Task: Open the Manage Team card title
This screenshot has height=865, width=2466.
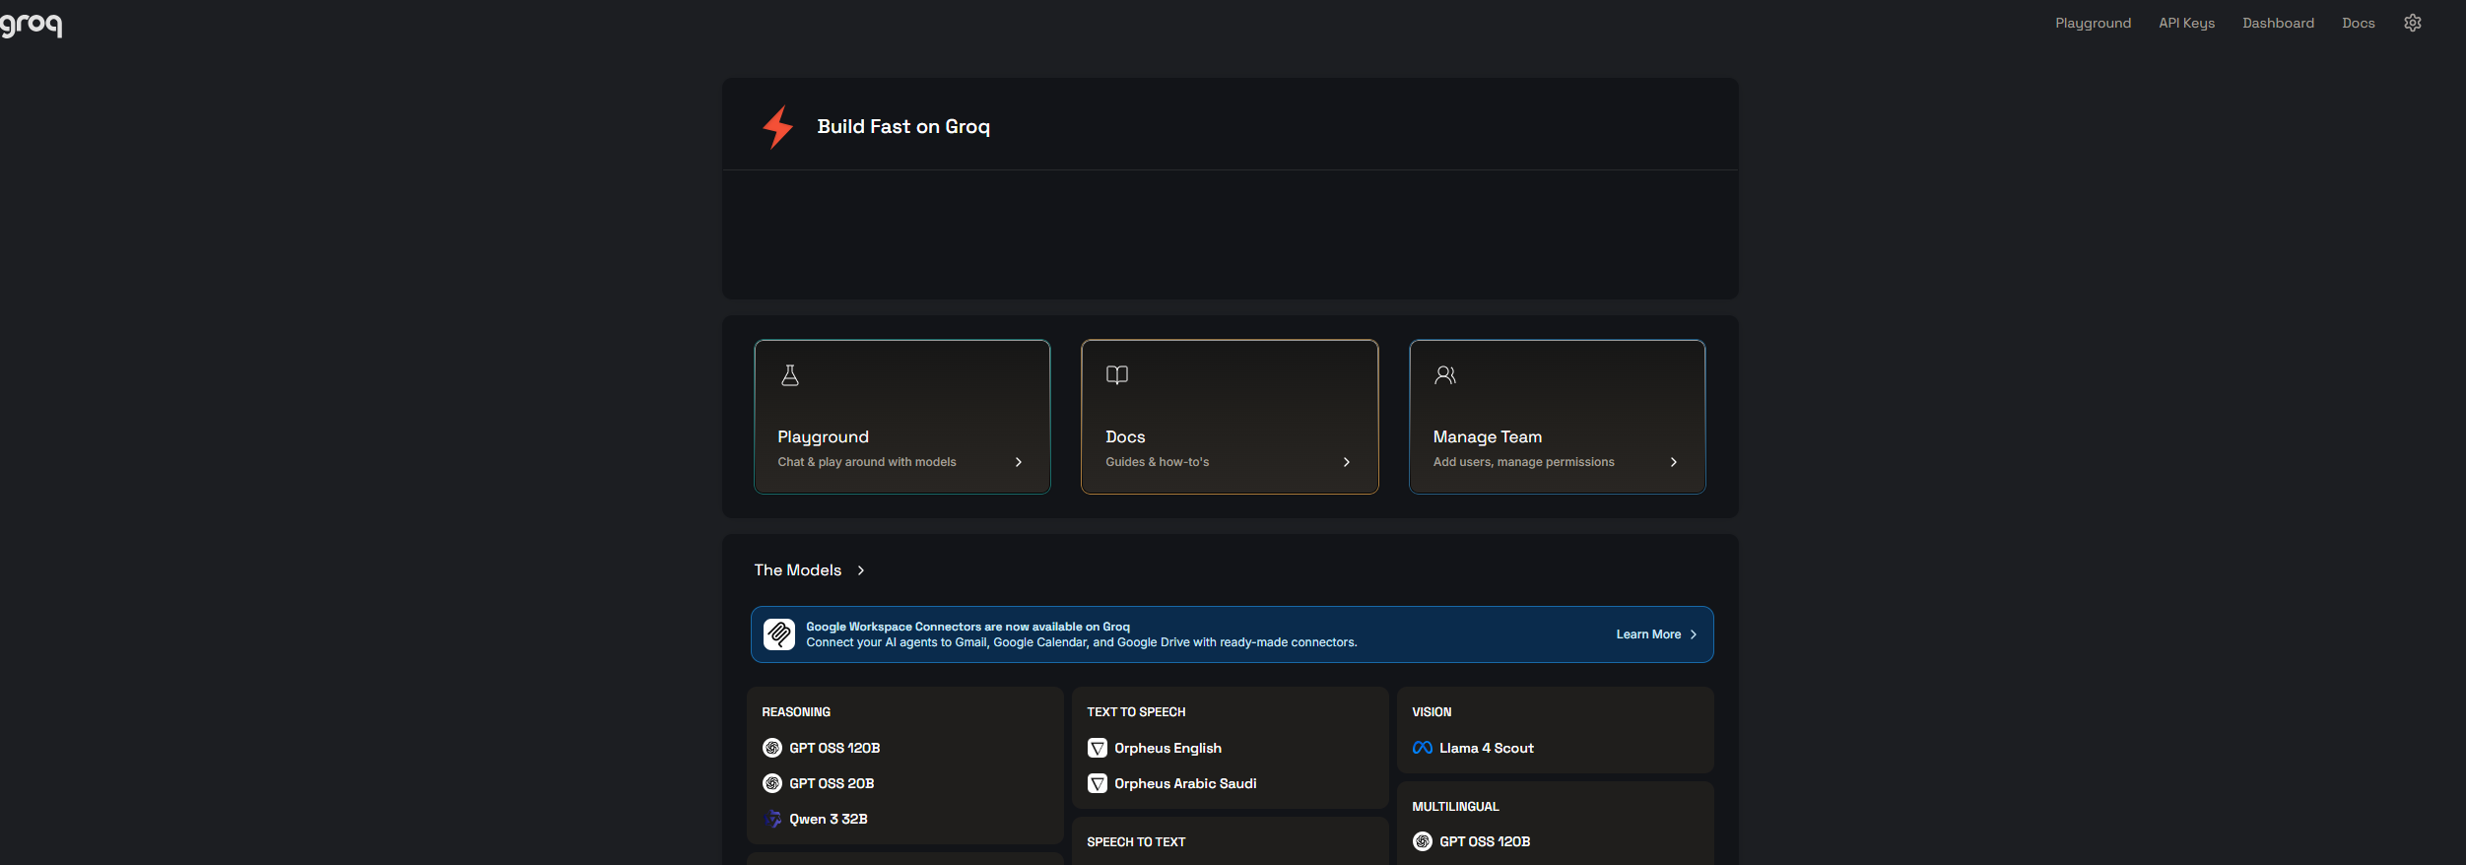Action: (1488, 436)
